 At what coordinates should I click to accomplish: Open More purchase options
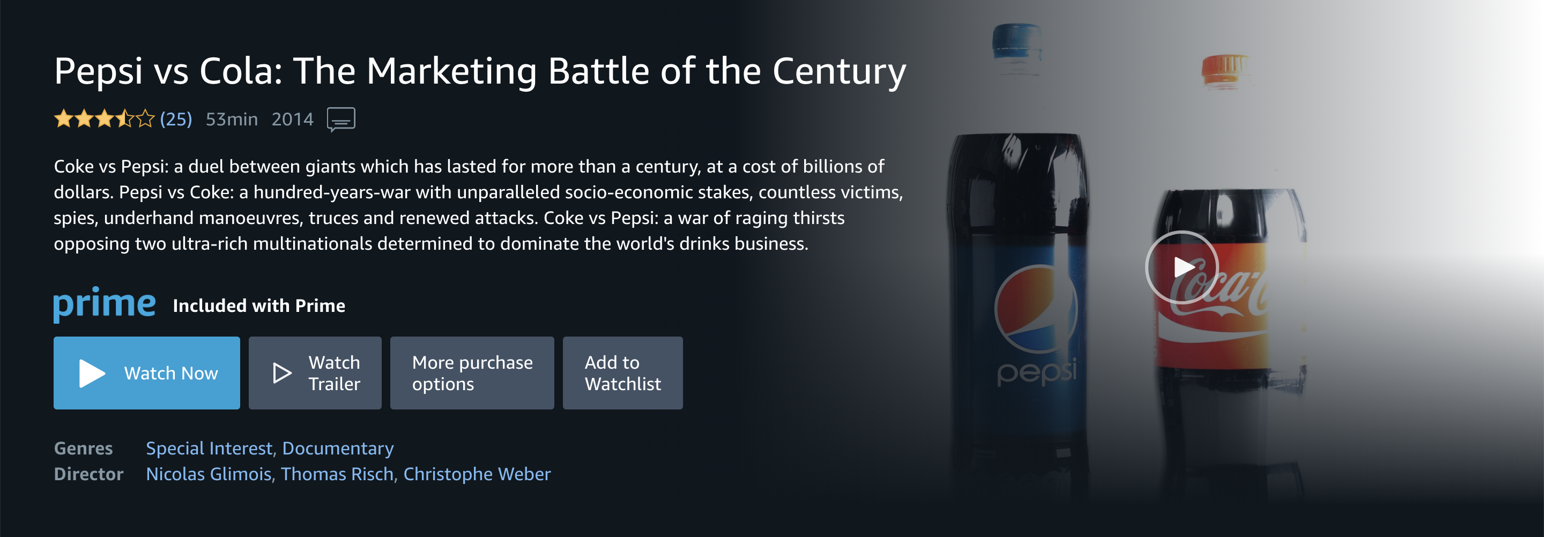[472, 373]
